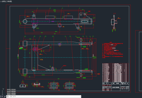The width and height of the screenshot is (142, 98).
Task: Select the red technical requirements text block
Action: pos(113,50)
